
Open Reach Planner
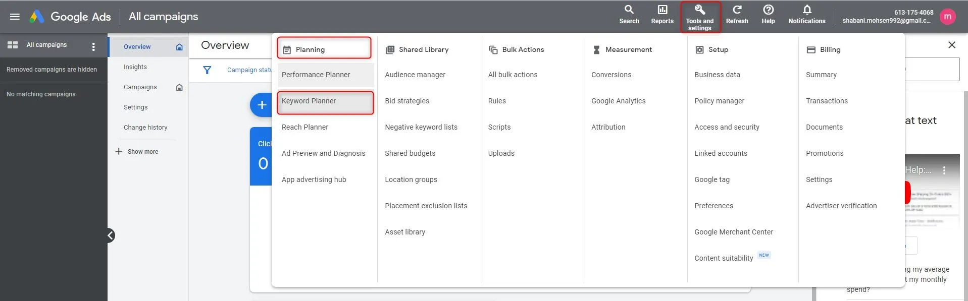(x=305, y=127)
